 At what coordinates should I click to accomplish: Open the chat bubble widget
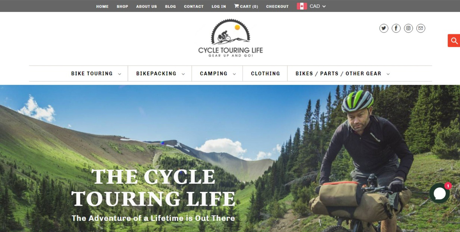(439, 193)
